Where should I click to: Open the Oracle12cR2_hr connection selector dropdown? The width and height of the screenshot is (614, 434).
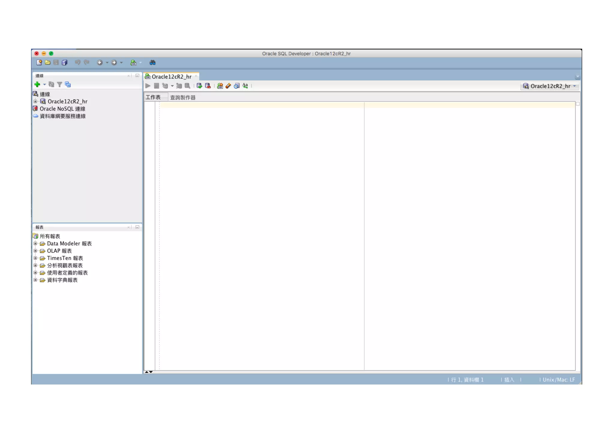(550, 86)
